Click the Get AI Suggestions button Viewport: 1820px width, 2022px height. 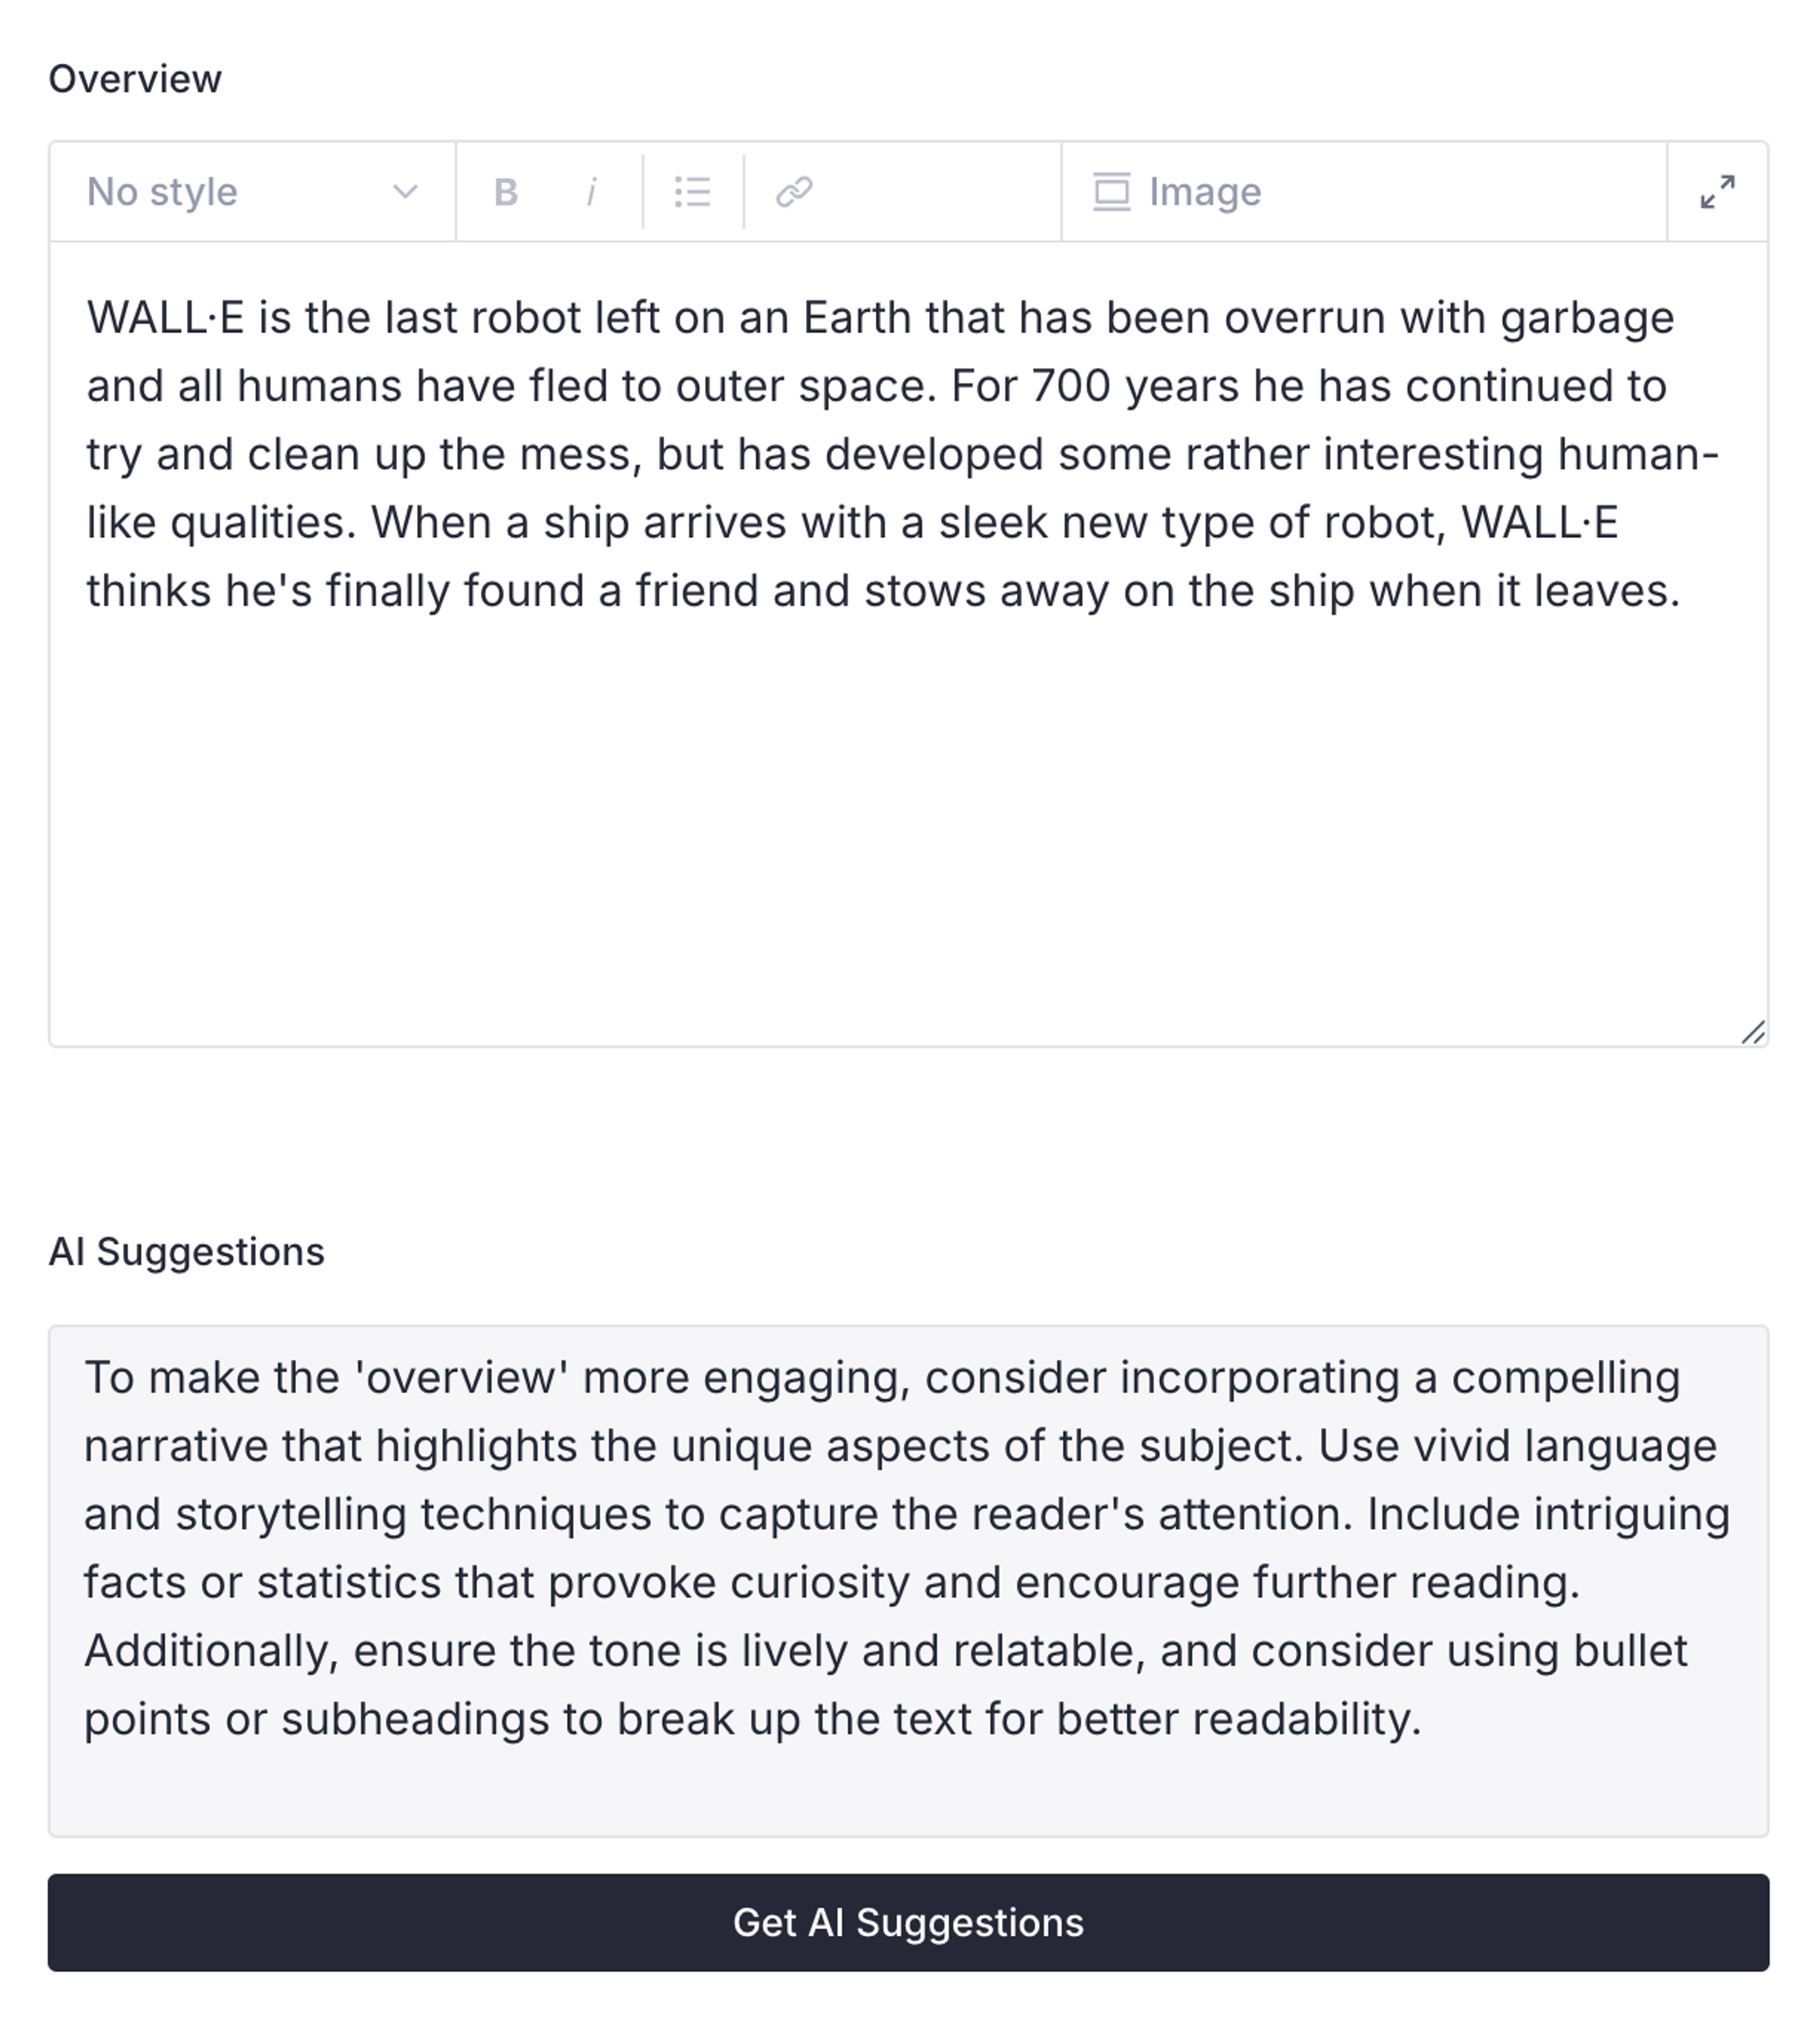click(x=908, y=1922)
